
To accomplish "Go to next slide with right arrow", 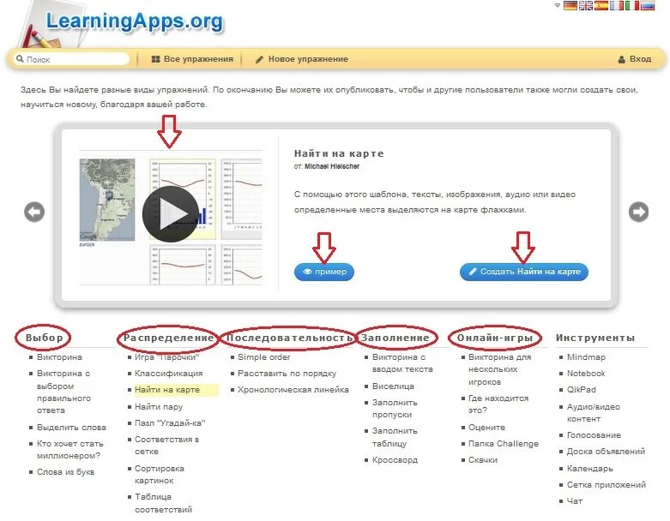I will pos(638,212).
